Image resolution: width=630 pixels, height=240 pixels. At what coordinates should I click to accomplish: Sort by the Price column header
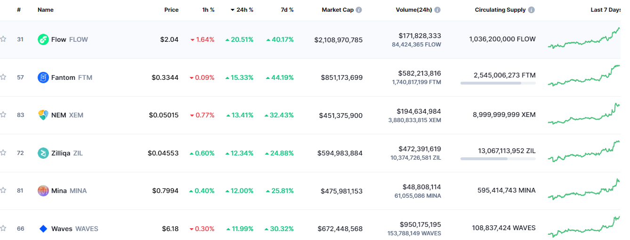171,10
